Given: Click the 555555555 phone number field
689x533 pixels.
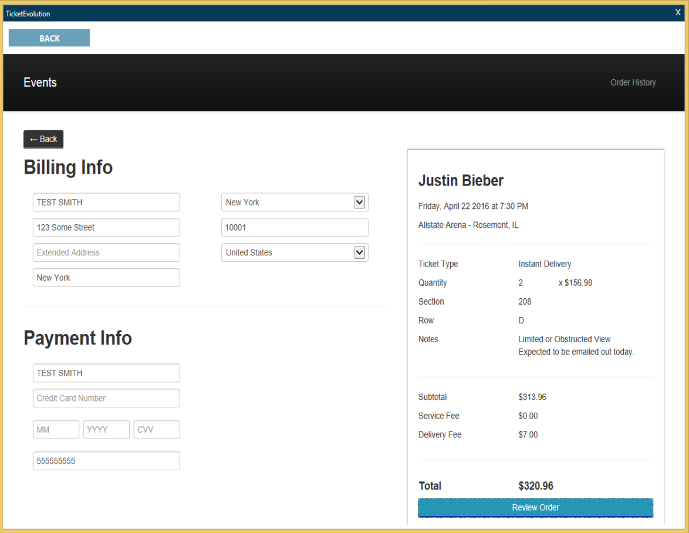Looking at the screenshot, I should (x=106, y=460).
